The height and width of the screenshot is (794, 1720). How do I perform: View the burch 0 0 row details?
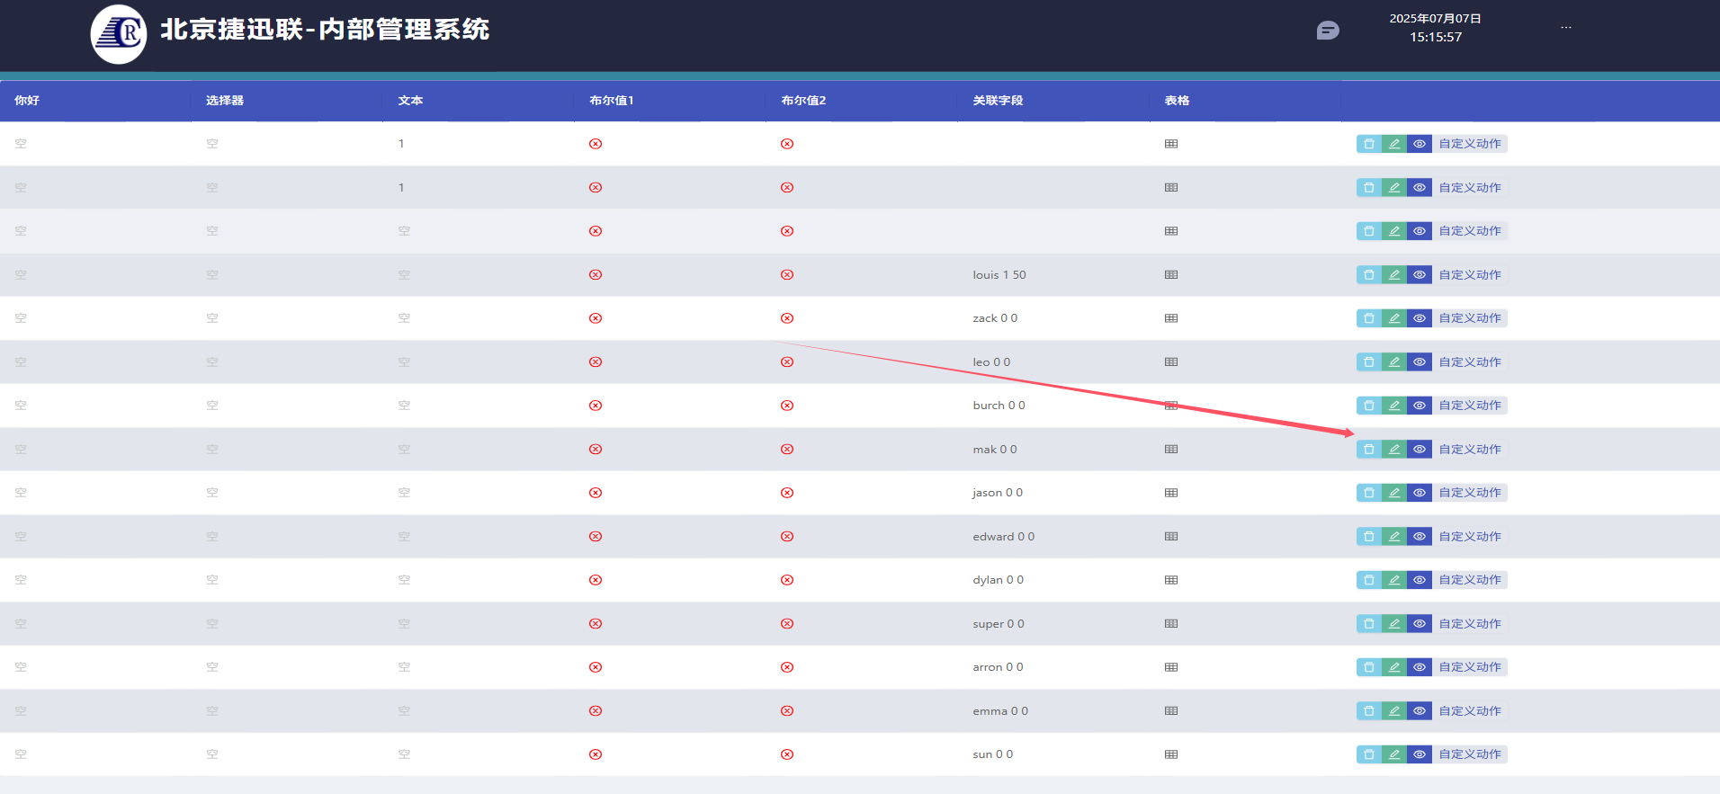pos(1420,406)
